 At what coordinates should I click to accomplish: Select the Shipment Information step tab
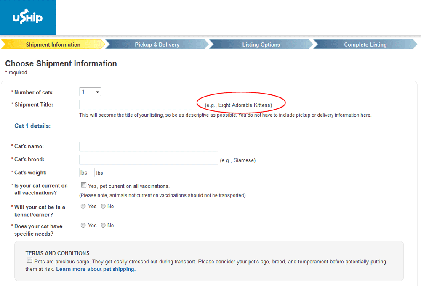point(53,45)
